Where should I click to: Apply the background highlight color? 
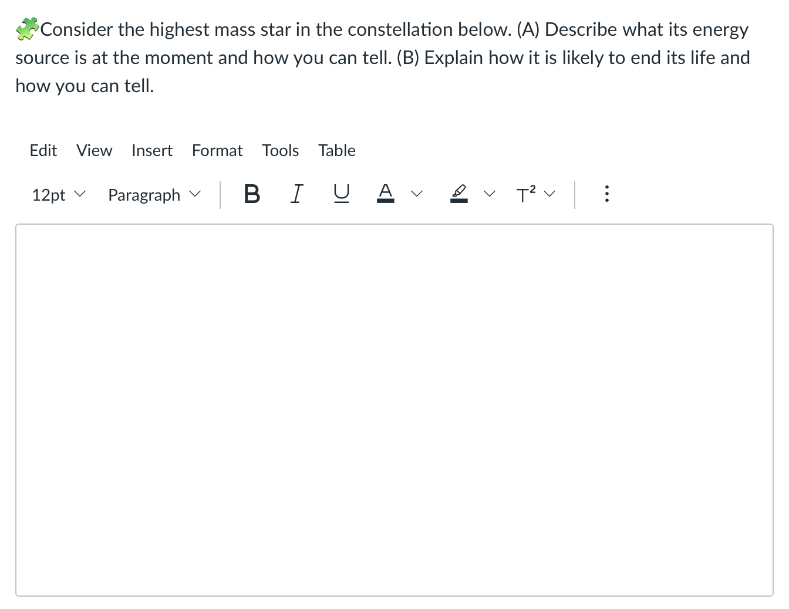pos(459,194)
